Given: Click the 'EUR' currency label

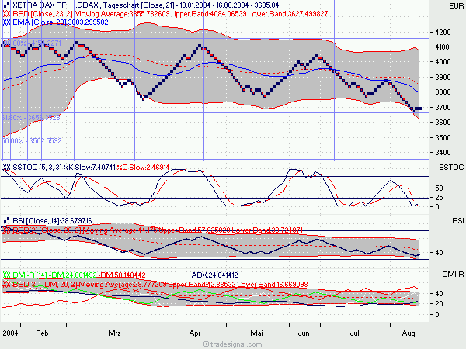Looking at the screenshot, I should (456, 6).
